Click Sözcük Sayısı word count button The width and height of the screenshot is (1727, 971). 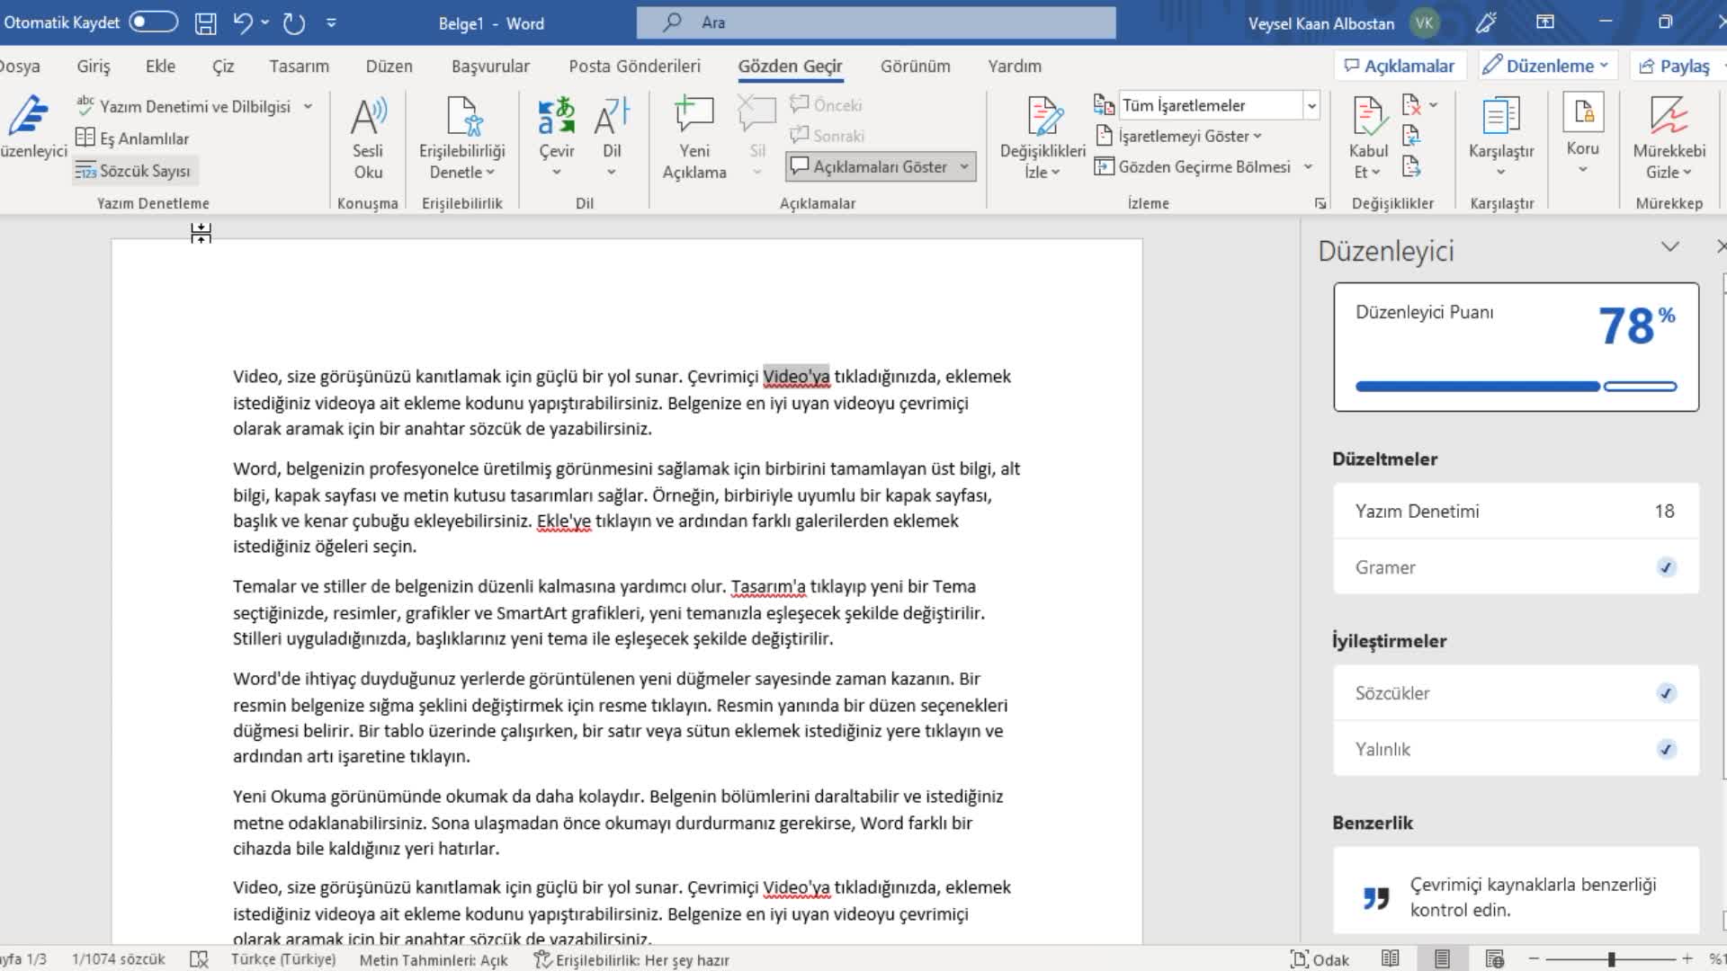point(133,170)
